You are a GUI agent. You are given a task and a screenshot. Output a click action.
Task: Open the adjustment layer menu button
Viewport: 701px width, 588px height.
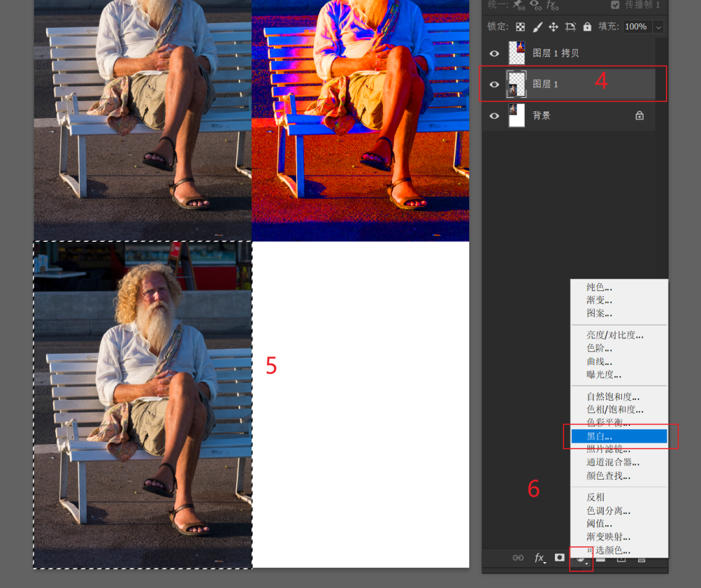[x=581, y=559]
